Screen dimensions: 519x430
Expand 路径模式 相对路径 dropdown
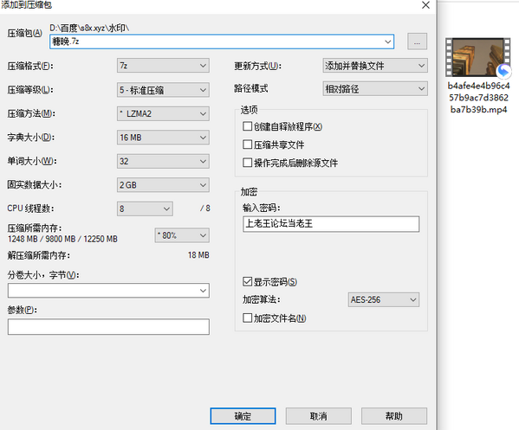pyautogui.click(x=375, y=89)
